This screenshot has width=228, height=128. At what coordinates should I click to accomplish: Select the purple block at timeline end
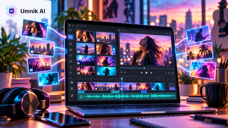172,86
